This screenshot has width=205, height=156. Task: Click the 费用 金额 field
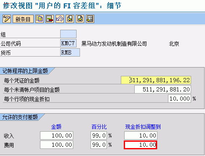point(56,145)
